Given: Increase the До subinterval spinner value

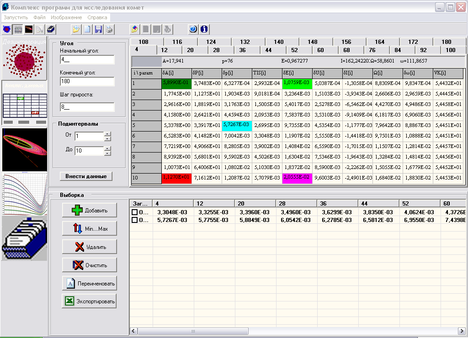Looking at the screenshot, I should 107,148.
